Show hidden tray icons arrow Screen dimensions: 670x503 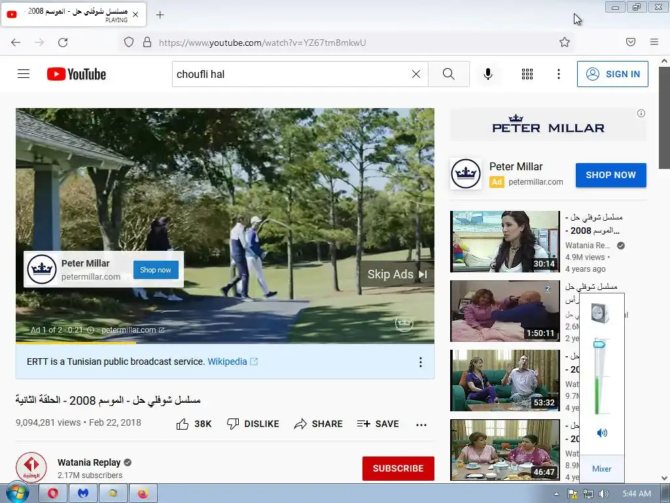coord(556,494)
